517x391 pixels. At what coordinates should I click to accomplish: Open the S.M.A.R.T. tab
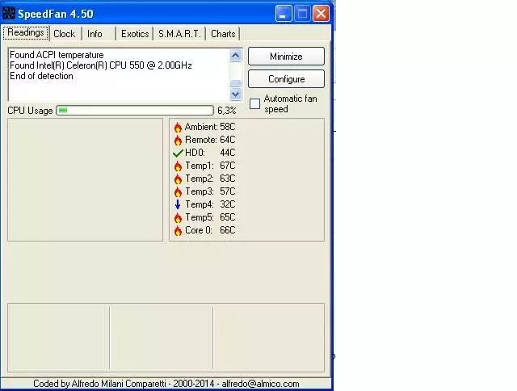(179, 34)
